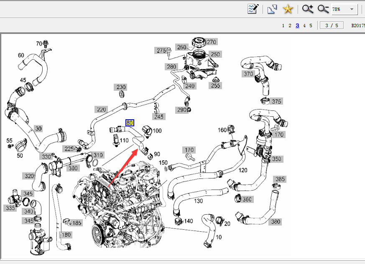Click part label 370 hose at top right

248,74
